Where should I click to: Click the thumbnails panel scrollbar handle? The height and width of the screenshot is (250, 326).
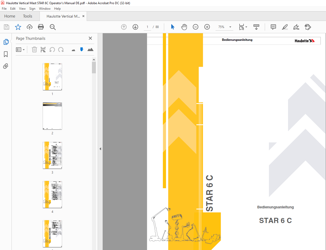tap(94, 68)
